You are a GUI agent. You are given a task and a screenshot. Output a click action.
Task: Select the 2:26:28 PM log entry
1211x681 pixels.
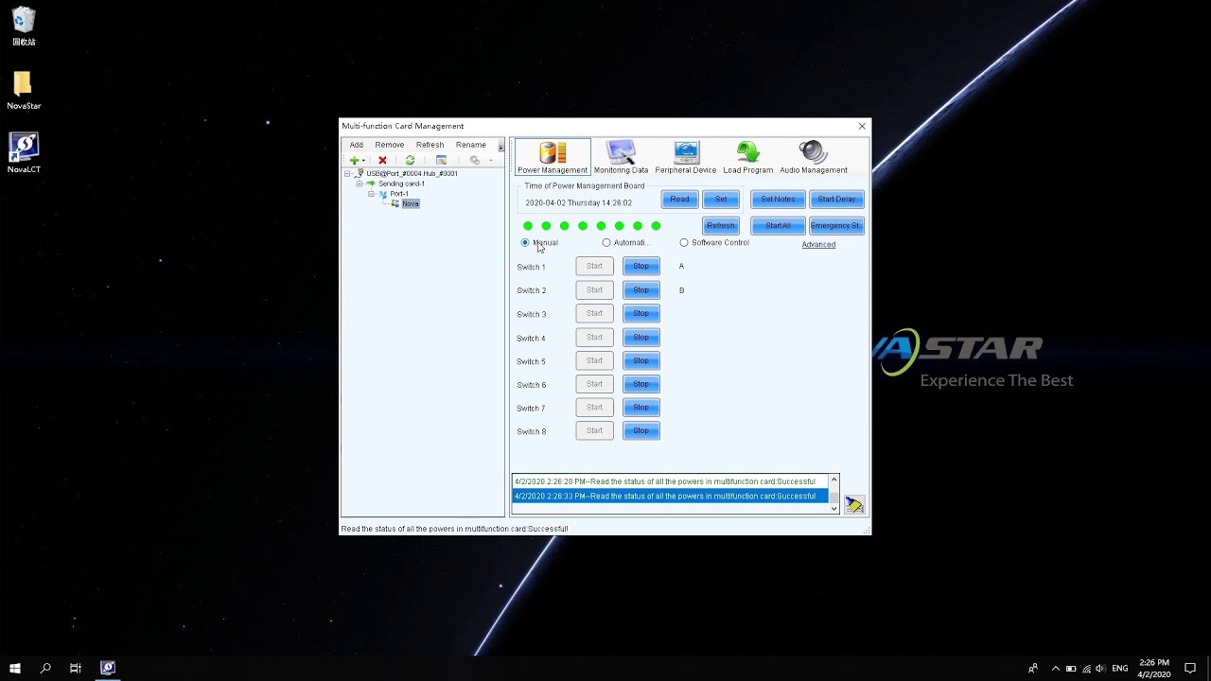pos(670,482)
